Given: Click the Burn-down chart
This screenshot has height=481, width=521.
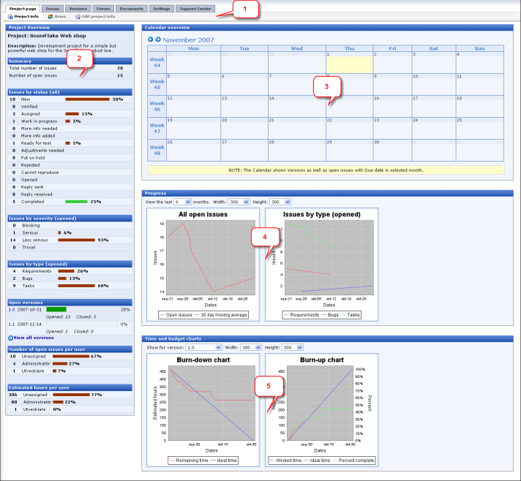Looking at the screenshot, I should click(203, 410).
